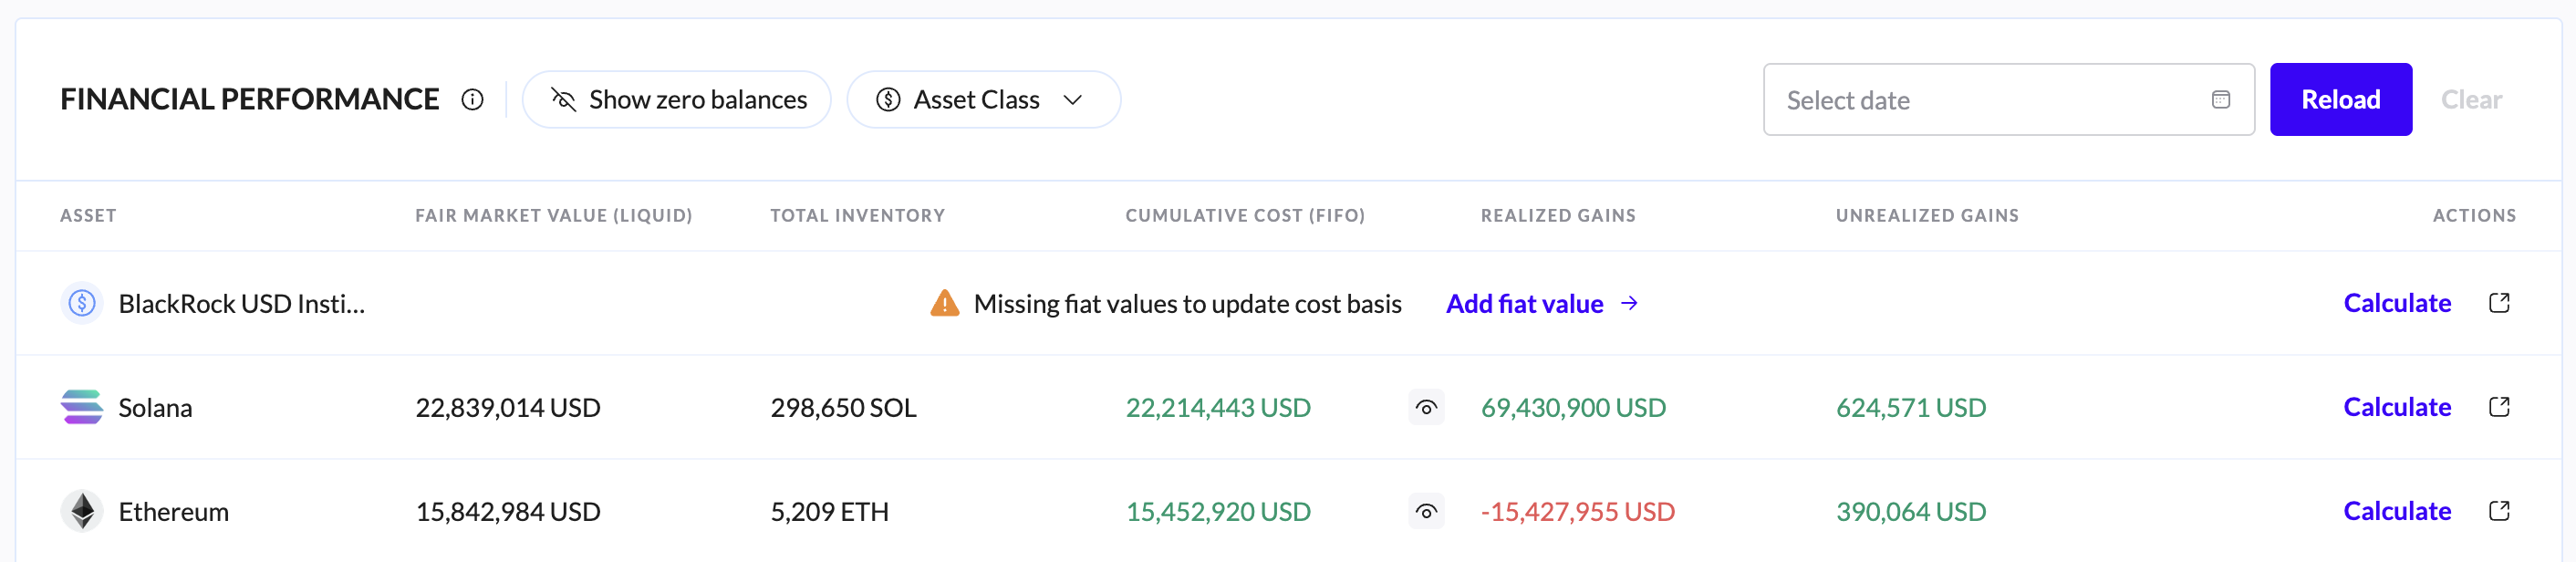
Task: Click Calculate for BlackRock USD
Action: (x=2396, y=303)
